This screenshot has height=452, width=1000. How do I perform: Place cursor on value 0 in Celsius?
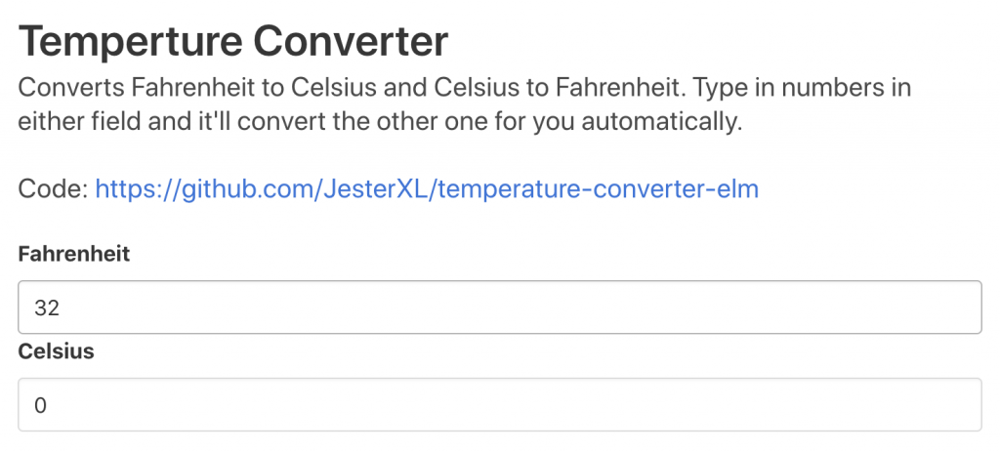(40, 404)
